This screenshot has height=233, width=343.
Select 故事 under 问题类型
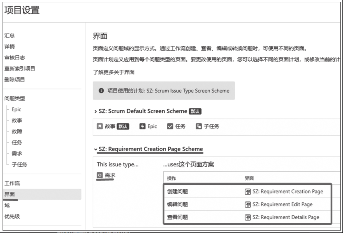click(x=17, y=121)
